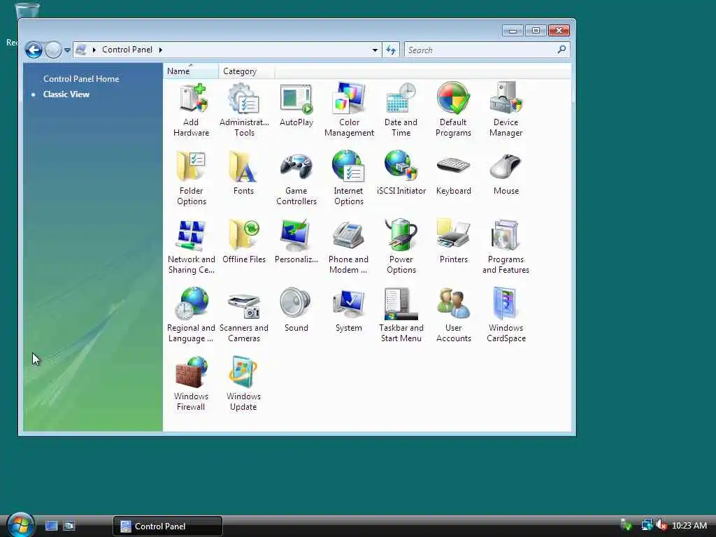The height and width of the screenshot is (537, 716).
Task: Click the taskbar clock showing 10:23 AM
Action: click(x=689, y=526)
